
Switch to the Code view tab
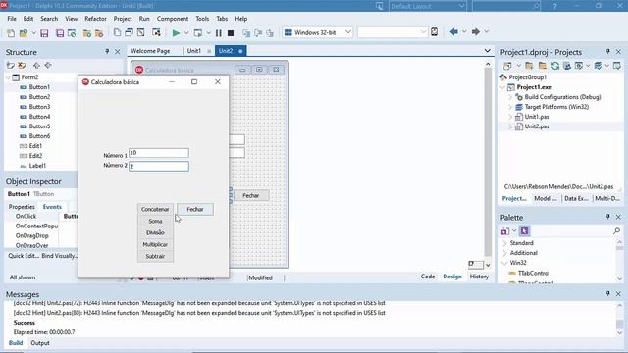[x=428, y=277]
